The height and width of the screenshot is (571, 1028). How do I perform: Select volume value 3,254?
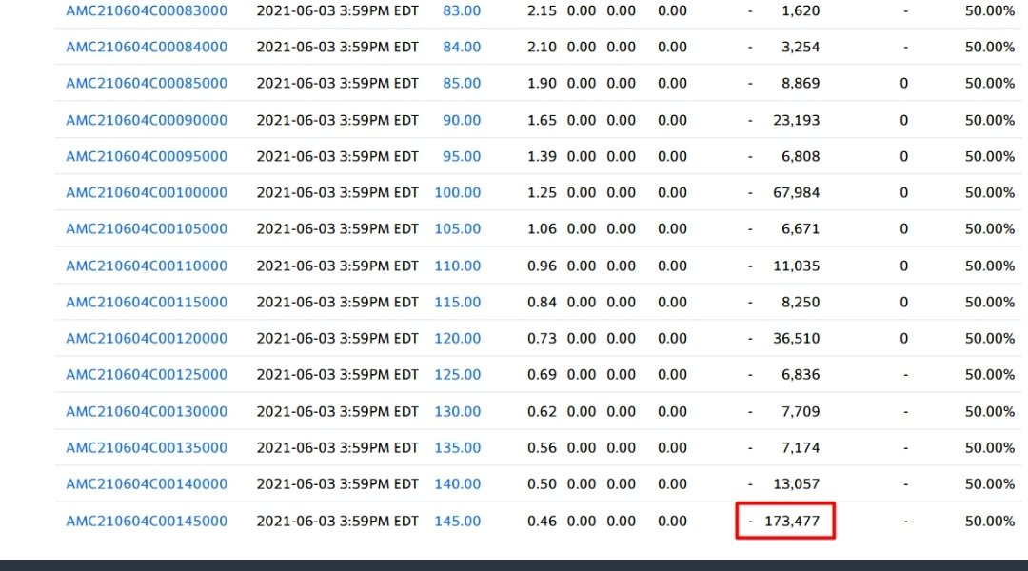click(x=801, y=48)
